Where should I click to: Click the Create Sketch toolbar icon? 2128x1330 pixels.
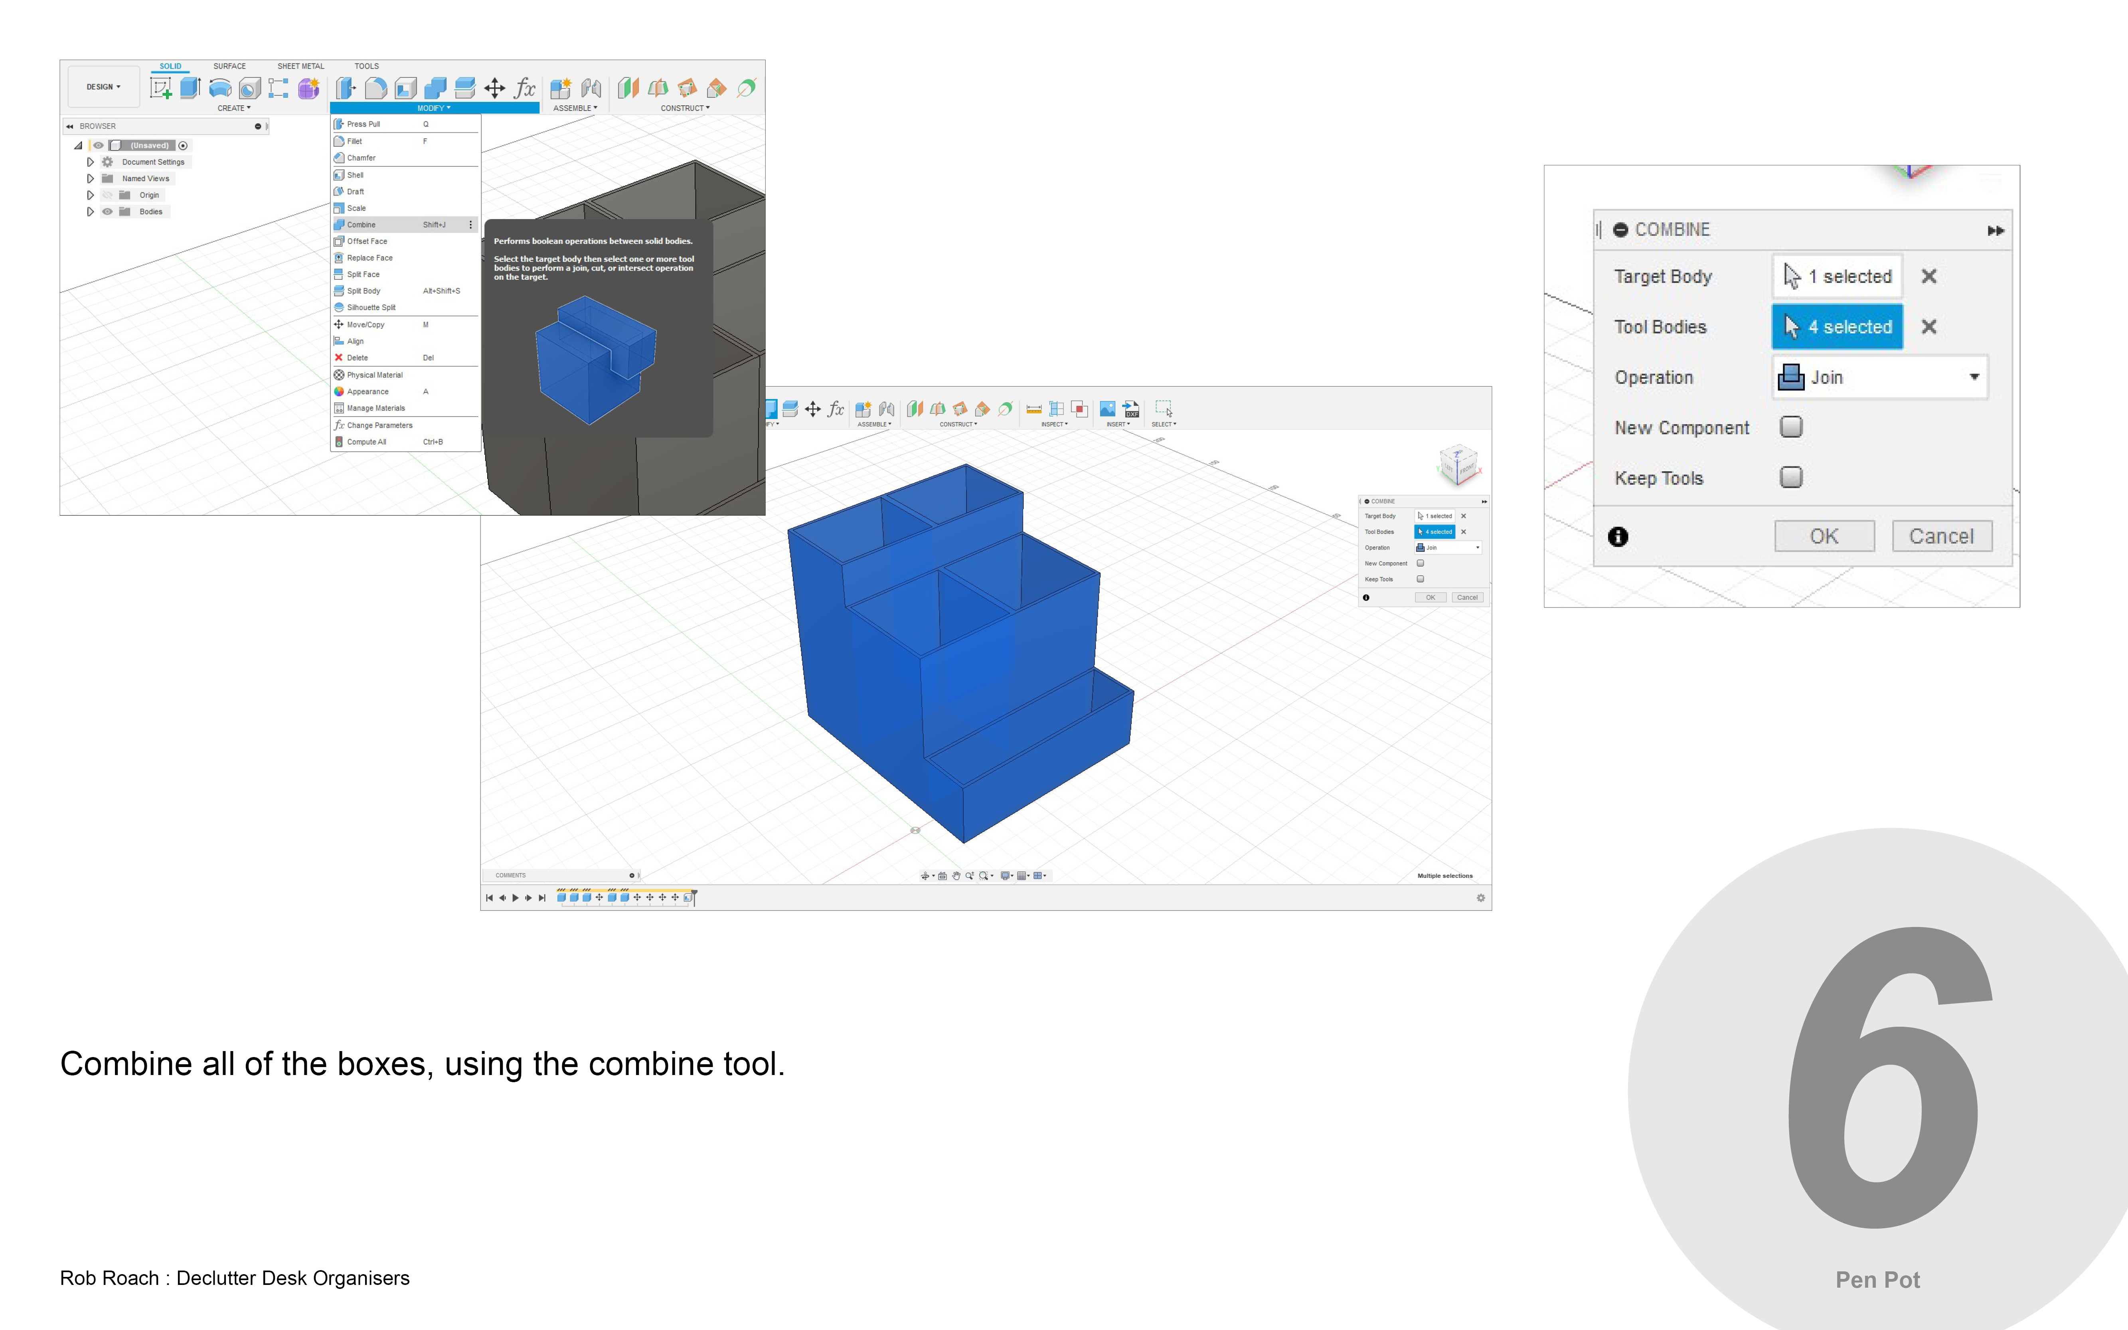160,88
